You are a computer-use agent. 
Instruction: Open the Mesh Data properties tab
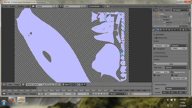tap(178, 30)
